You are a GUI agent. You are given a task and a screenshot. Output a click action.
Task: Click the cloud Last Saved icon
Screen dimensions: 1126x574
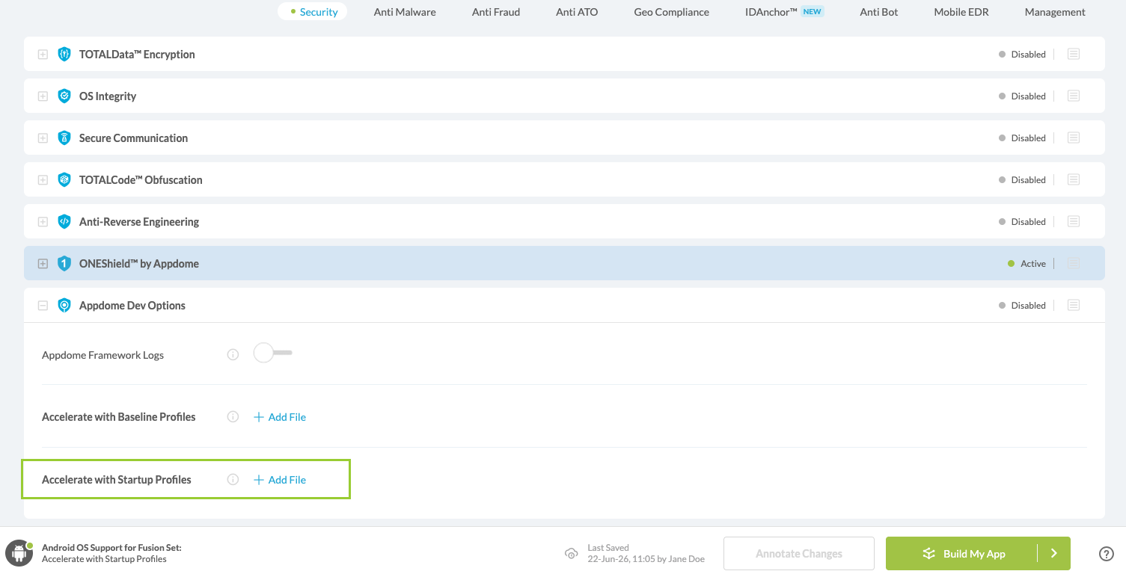click(572, 554)
